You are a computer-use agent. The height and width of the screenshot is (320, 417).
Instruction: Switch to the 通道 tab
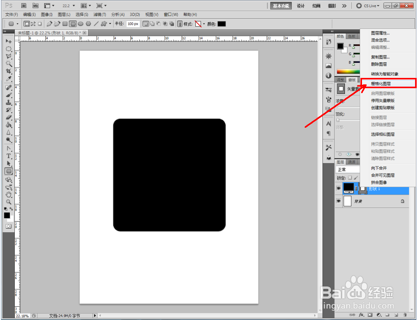(x=352, y=162)
